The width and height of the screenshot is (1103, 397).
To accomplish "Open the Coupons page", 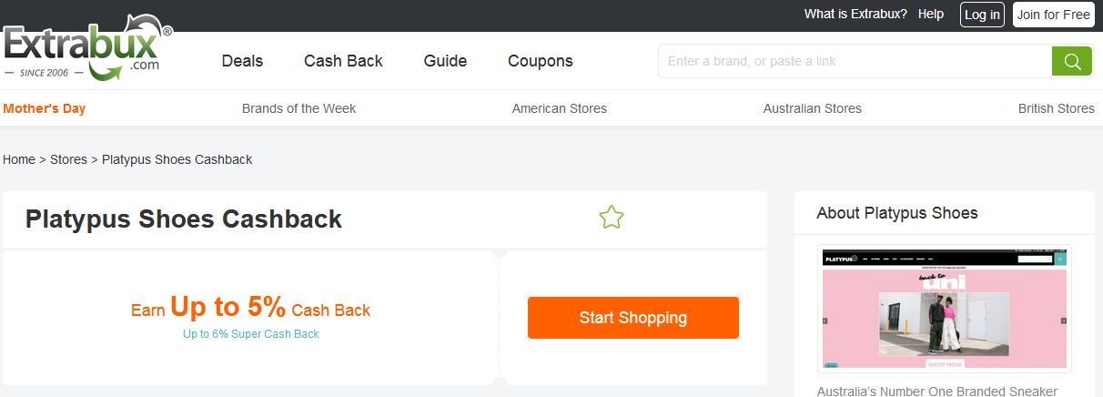I will (540, 61).
